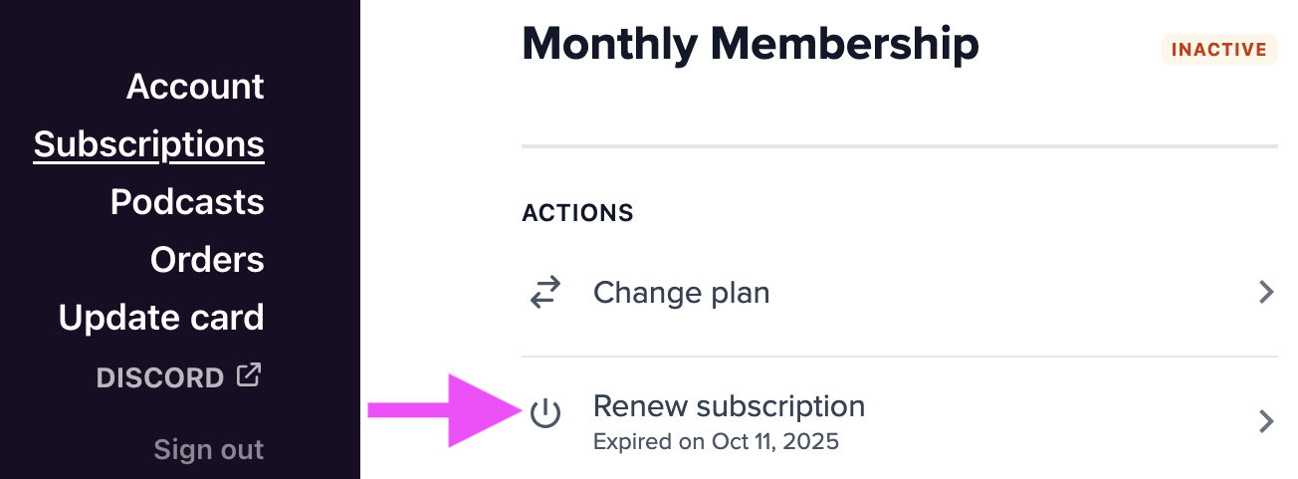Click the Renew subscription label
Viewport: 1298px width, 479px height.
coord(729,406)
